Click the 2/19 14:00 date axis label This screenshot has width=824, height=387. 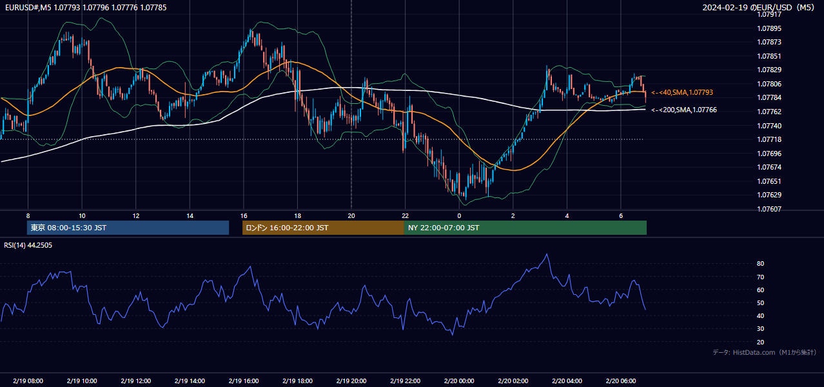point(190,381)
